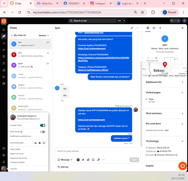Open the Chats section icon in sidebar
This screenshot has height=181, width=188.
click(x=4, y=37)
